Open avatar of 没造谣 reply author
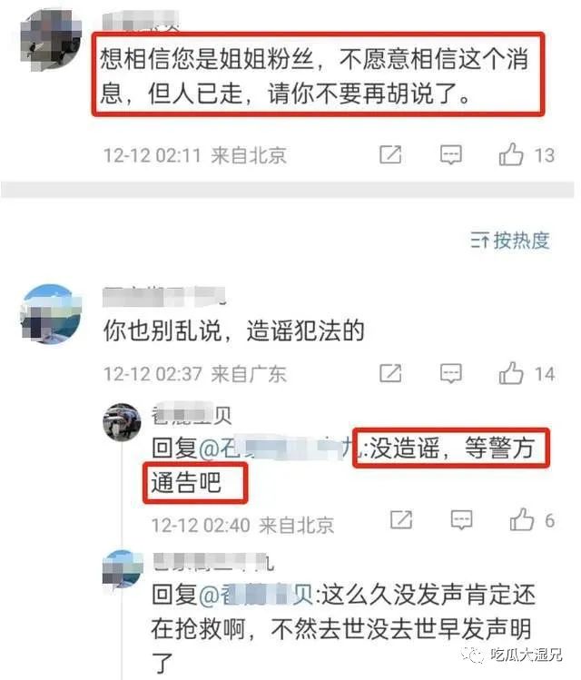 coord(122,421)
